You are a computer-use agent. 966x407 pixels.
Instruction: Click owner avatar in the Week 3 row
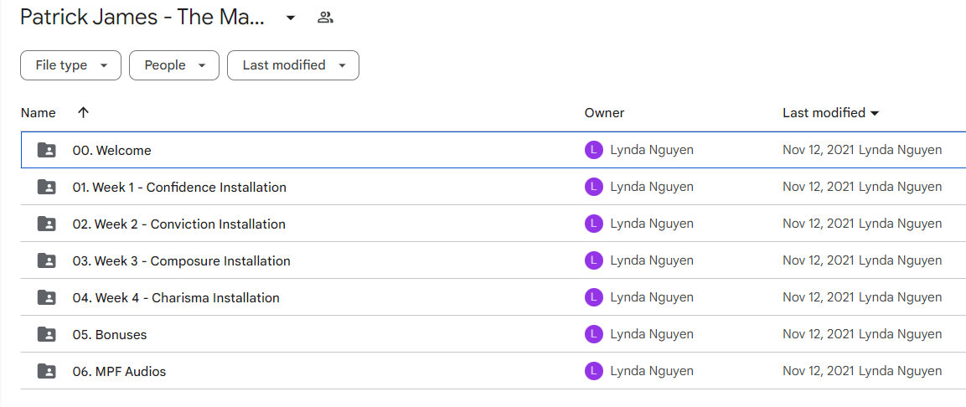[x=593, y=260]
